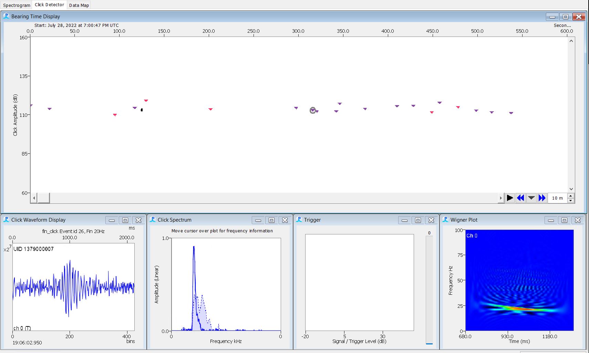
Task: Open the Data Map tab
Action: (79, 5)
